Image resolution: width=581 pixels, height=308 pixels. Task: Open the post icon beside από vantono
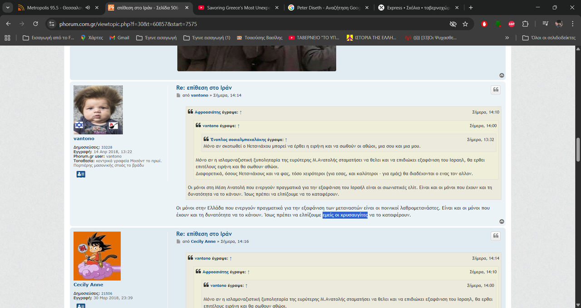pyautogui.click(x=178, y=96)
